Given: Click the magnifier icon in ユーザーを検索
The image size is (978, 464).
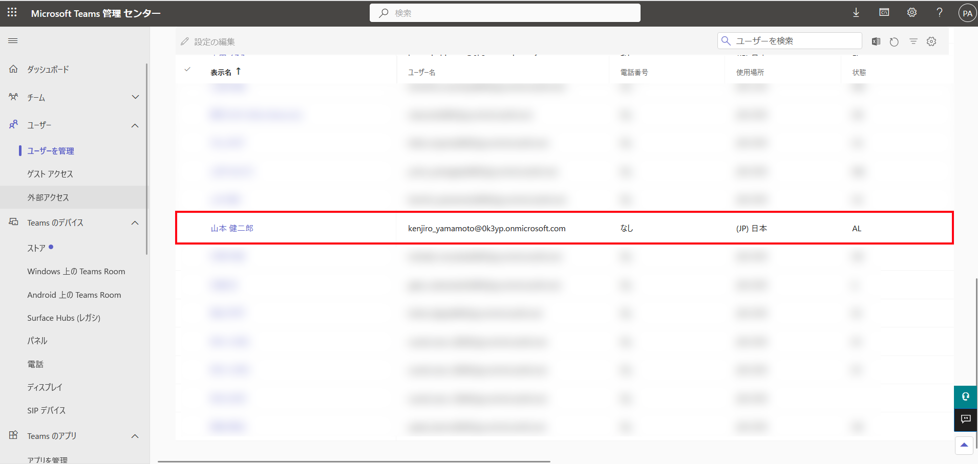Looking at the screenshot, I should (x=726, y=41).
